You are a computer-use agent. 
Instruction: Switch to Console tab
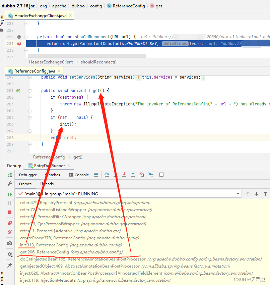[x=79, y=175]
